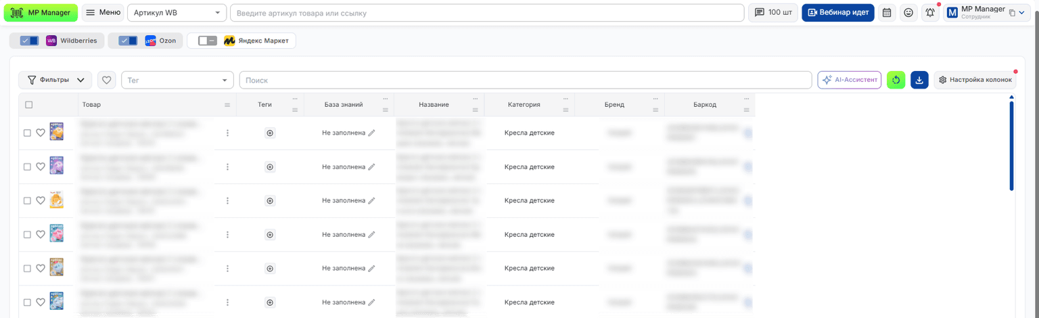Sort by the Товар column header
The image size is (1039, 318).
pyautogui.click(x=91, y=105)
